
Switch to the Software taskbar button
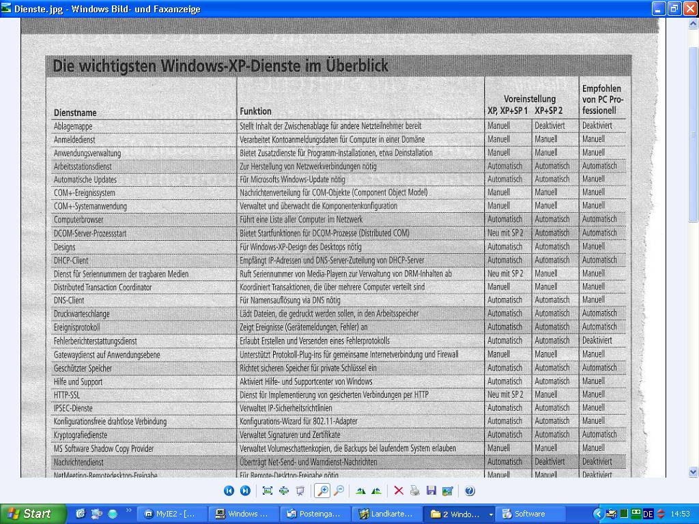(530, 514)
